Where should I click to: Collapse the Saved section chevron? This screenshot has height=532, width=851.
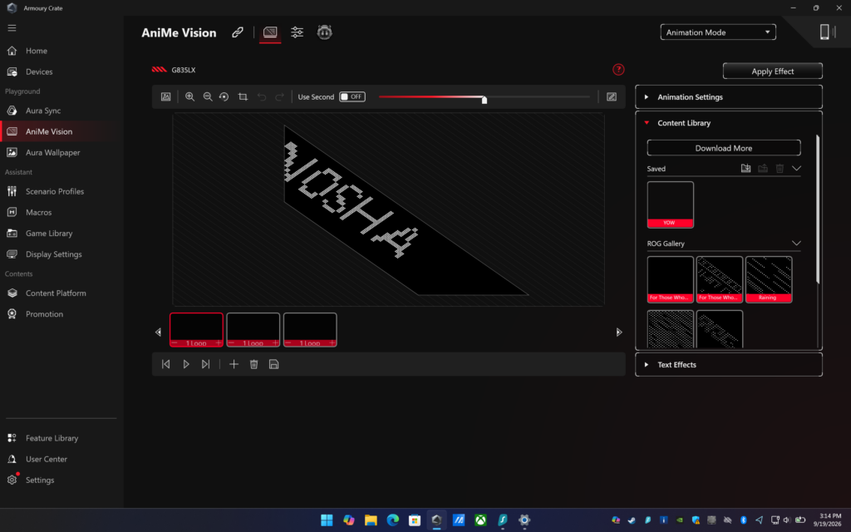pos(796,168)
